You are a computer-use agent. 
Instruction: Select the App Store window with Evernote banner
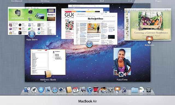pyautogui.click(x=32, y=21)
